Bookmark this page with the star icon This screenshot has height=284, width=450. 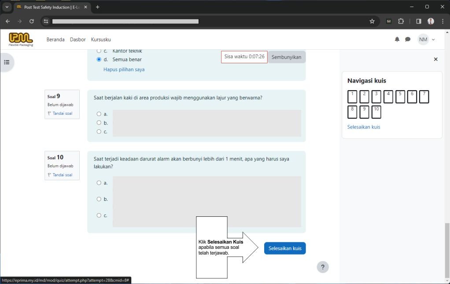coord(372,21)
